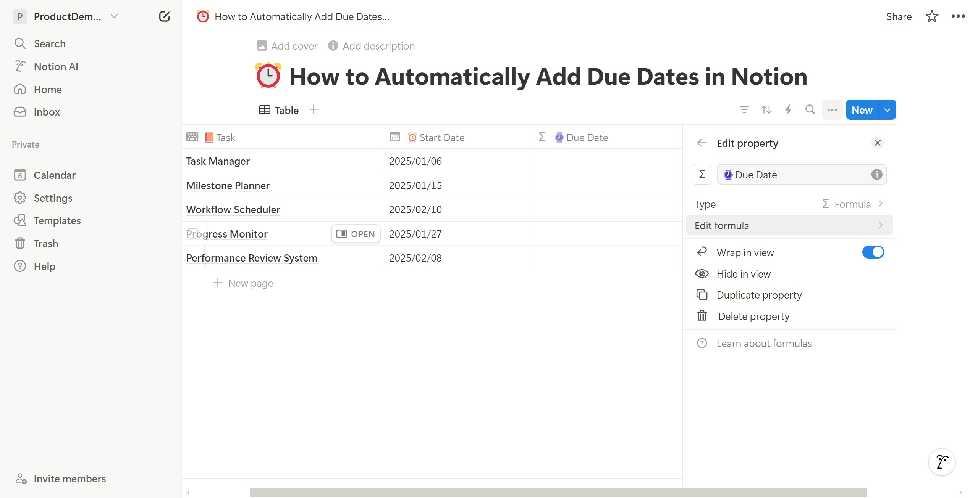Click the sigma property icon button
Viewport: 978px width, 498px height.
pyautogui.click(x=702, y=175)
